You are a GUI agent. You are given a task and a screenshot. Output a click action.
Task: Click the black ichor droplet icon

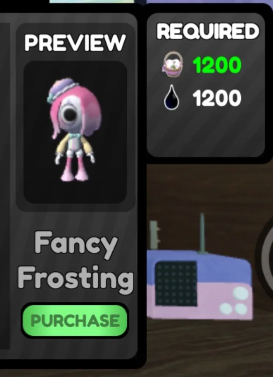click(x=172, y=97)
